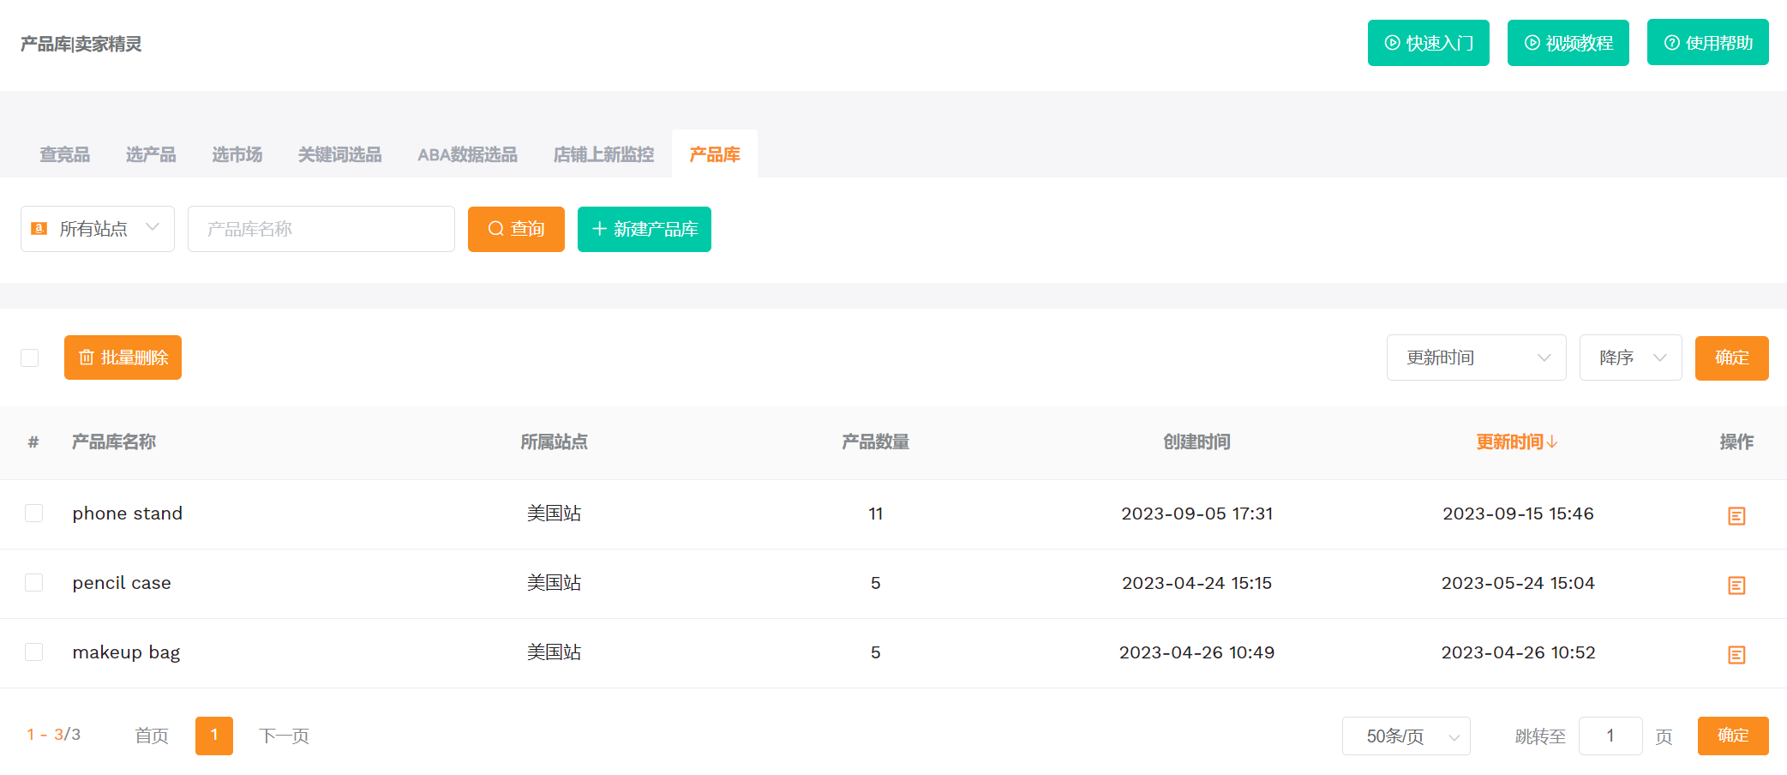Viewport: 1787px width, 775px height.
Task: Create new library with 新建产品库
Action: pyautogui.click(x=644, y=229)
